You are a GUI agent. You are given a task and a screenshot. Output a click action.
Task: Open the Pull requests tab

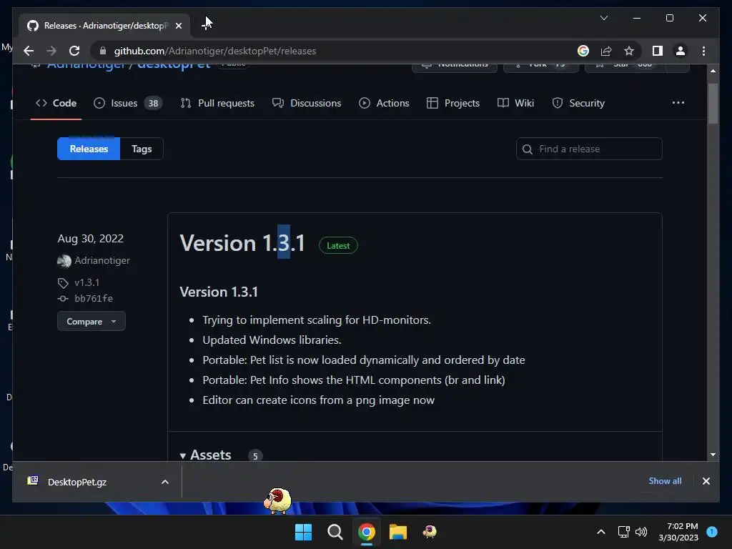[217, 103]
